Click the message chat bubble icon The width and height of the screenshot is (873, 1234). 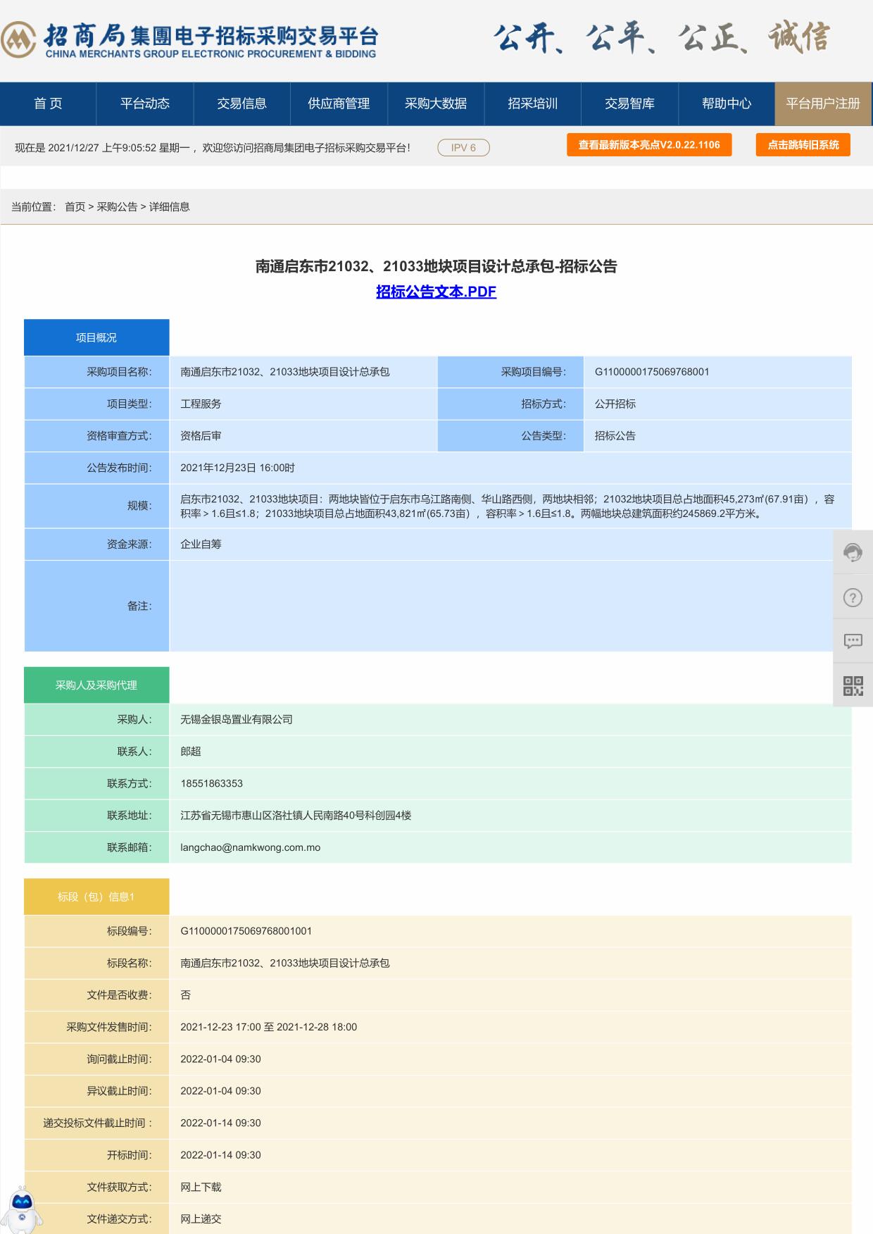point(853,641)
